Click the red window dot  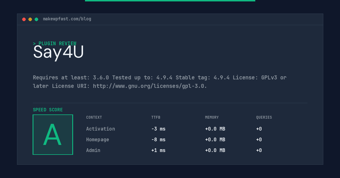[x=24, y=19]
